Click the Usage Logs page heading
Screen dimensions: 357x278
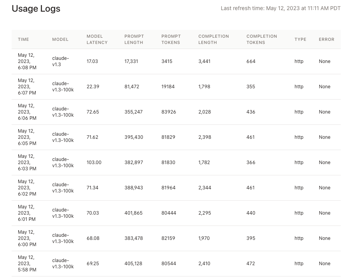pos(36,9)
